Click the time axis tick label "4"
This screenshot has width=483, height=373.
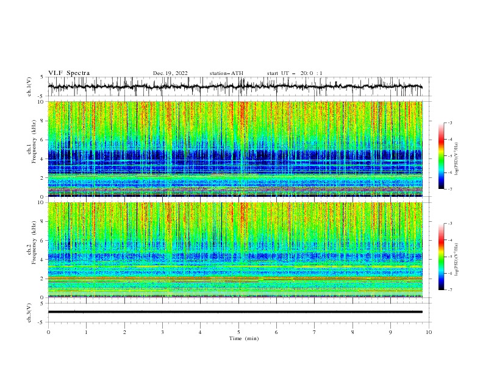200,332
